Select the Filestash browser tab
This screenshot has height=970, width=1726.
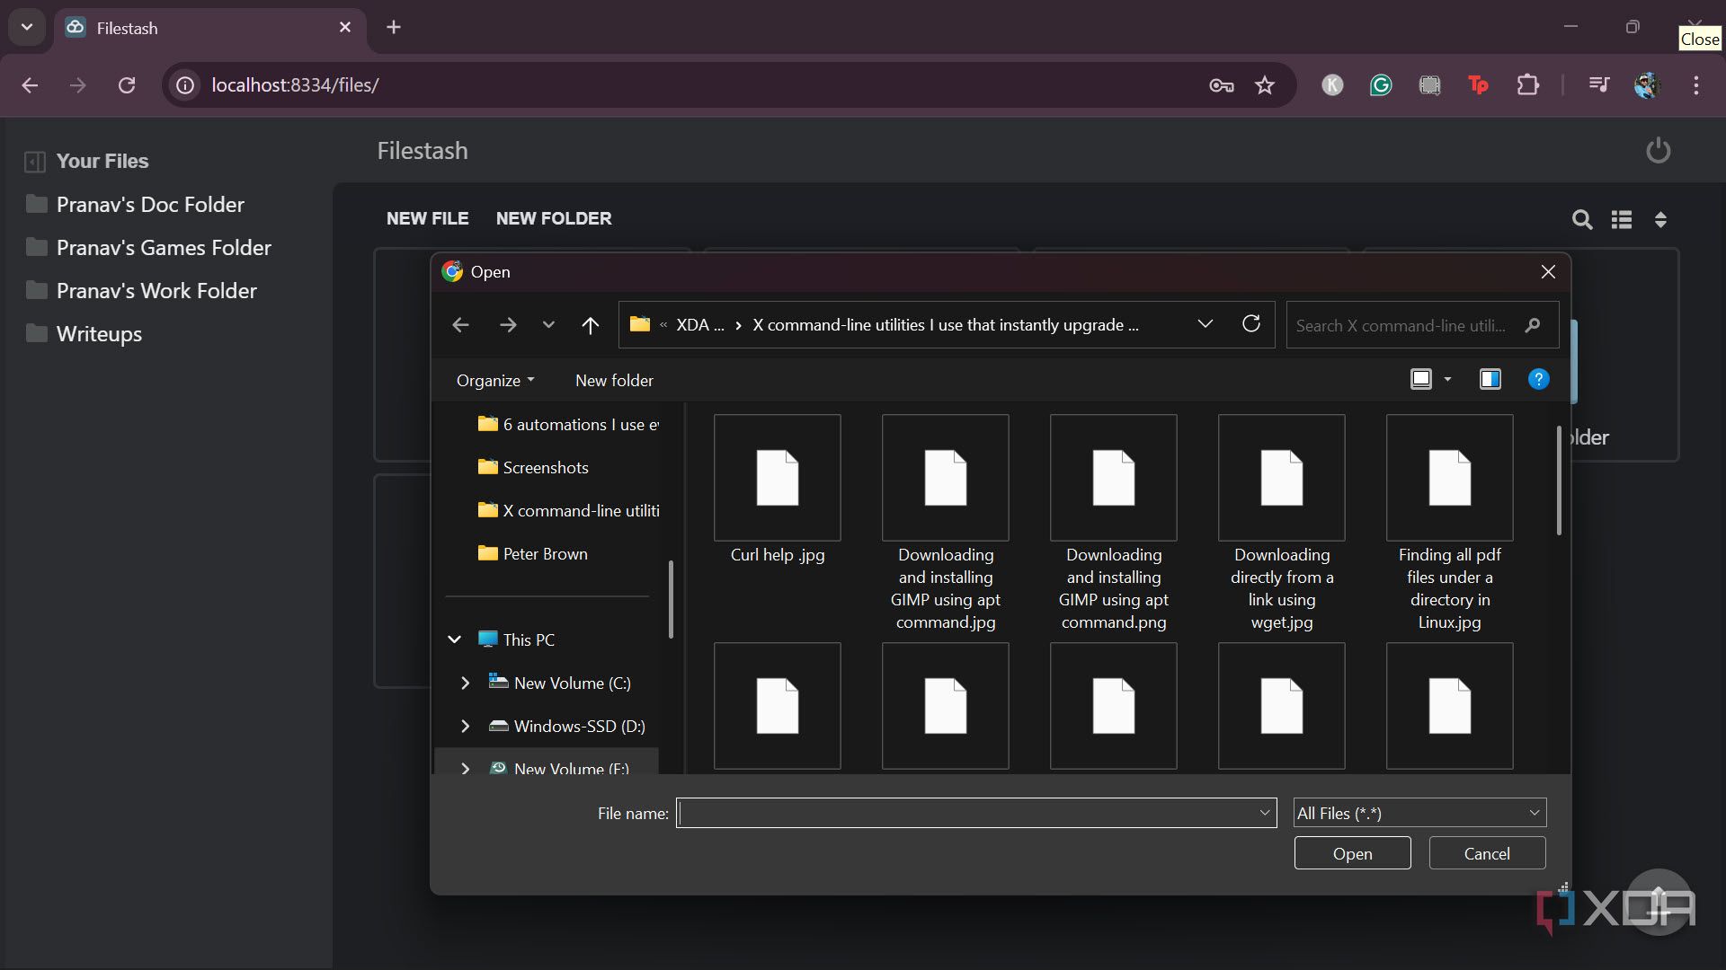pyautogui.click(x=209, y=28)
